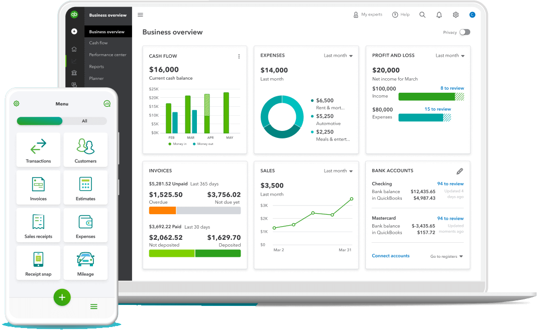Image resolution: width=537 pixels, height=330 pixels.
Task: Click the Business overview sidebar header
Action: (x=108, y=15)
